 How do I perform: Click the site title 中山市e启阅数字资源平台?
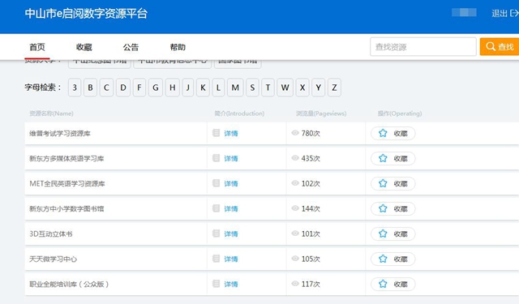coord(86,14)
